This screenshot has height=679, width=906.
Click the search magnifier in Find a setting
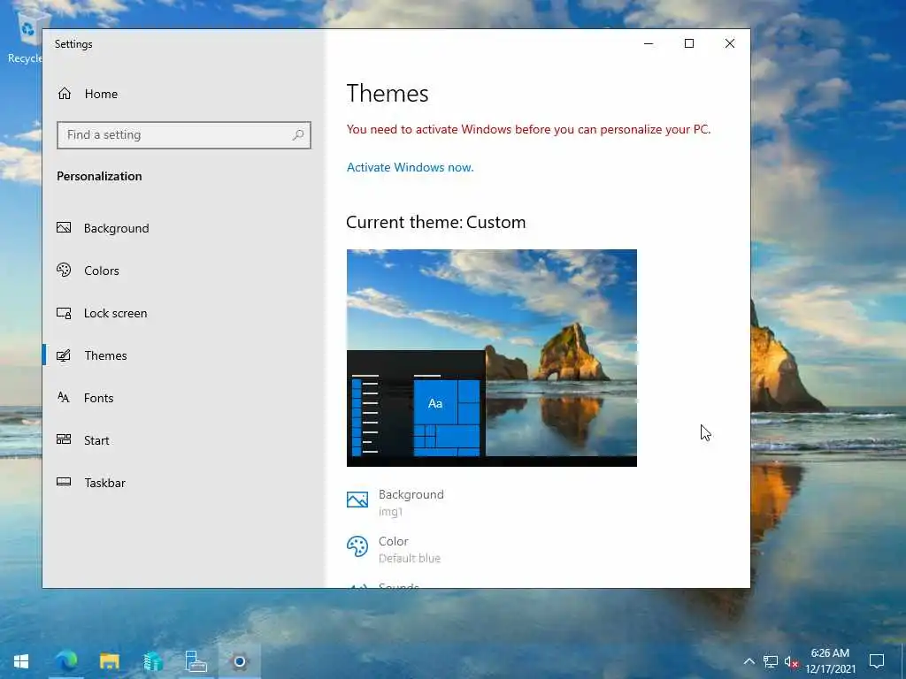[x=298, y=135]
